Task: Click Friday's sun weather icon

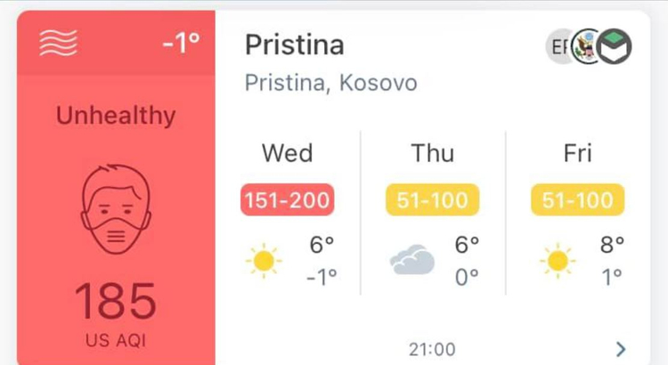Action: click(x=558, y=261)
